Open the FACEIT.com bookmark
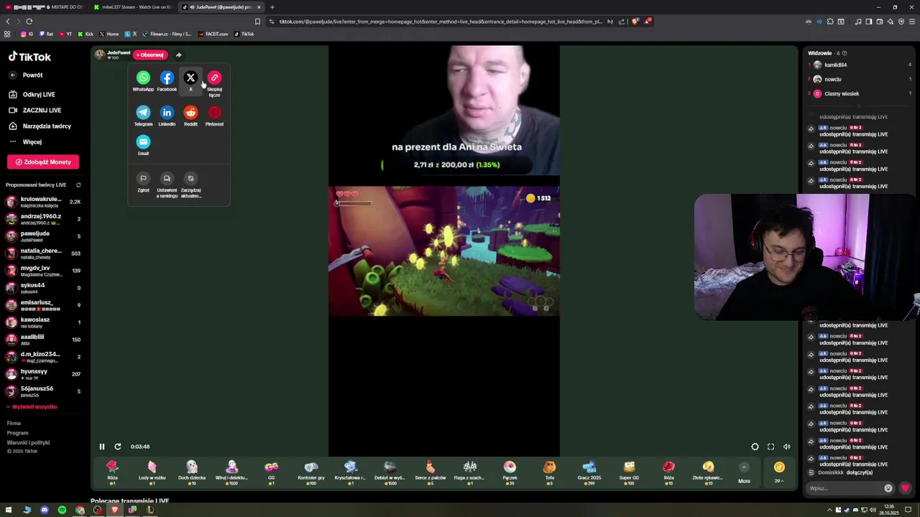This screenshot has height=517, width=920. click(213, 34)
